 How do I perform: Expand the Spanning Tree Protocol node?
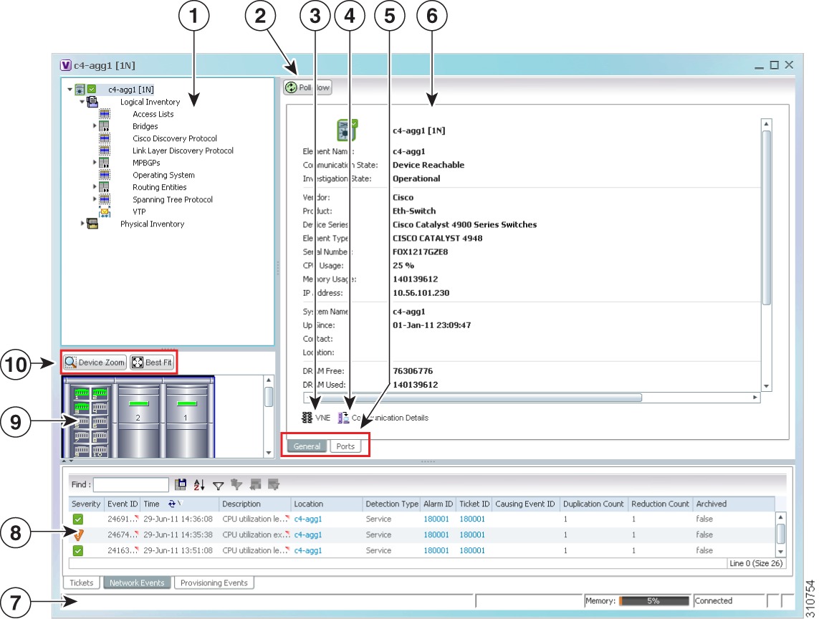[x=95, y=199]
